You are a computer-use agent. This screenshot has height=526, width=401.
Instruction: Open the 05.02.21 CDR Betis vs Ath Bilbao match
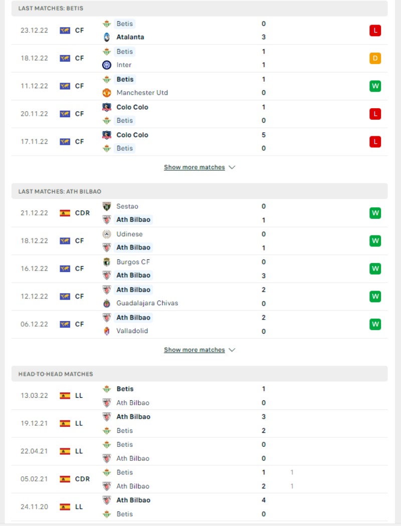coord(199,479)
